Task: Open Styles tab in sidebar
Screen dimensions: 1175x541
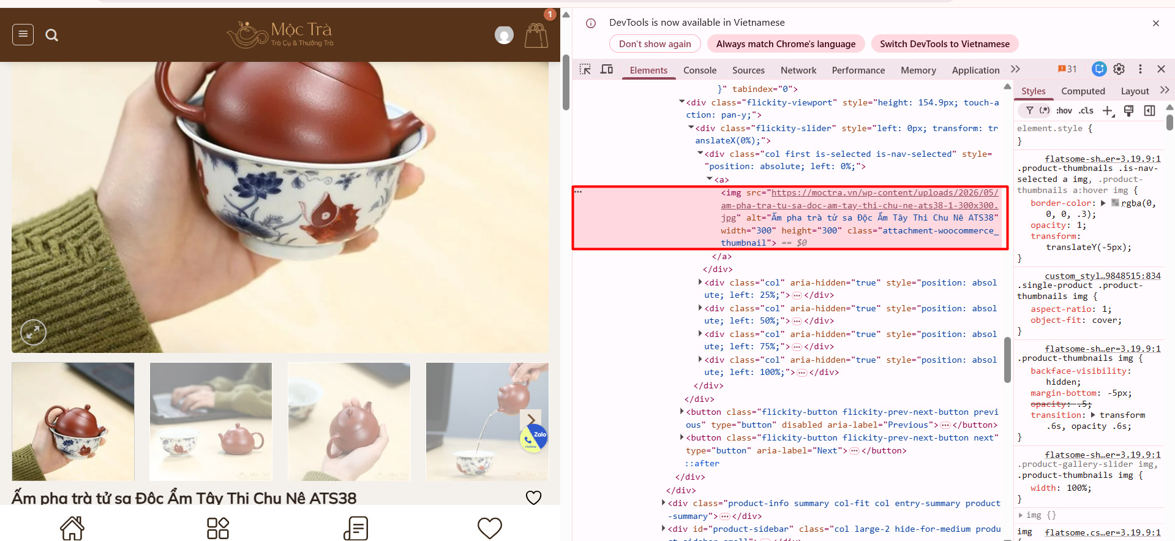Action: [1033, 91]
